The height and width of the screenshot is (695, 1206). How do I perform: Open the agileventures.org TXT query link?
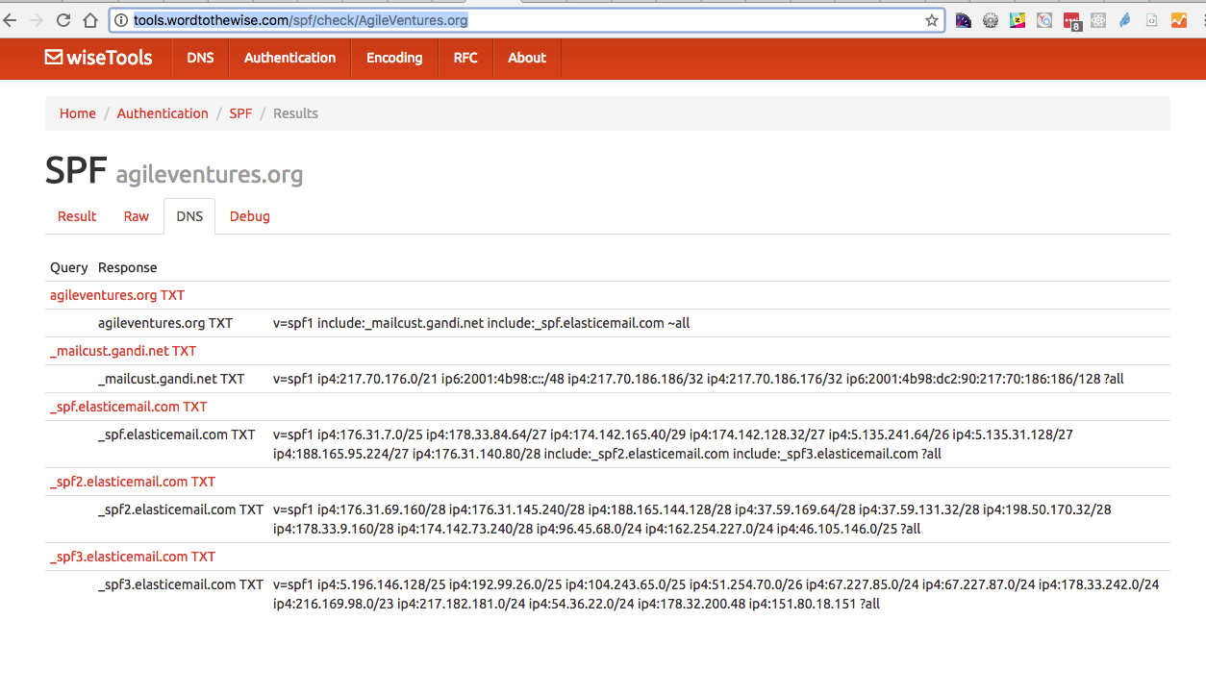point(117,295)
